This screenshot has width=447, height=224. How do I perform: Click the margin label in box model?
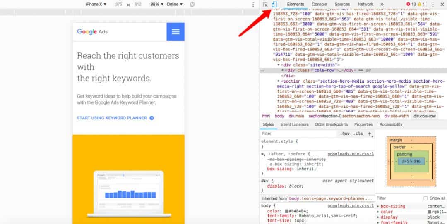[396, 140]
